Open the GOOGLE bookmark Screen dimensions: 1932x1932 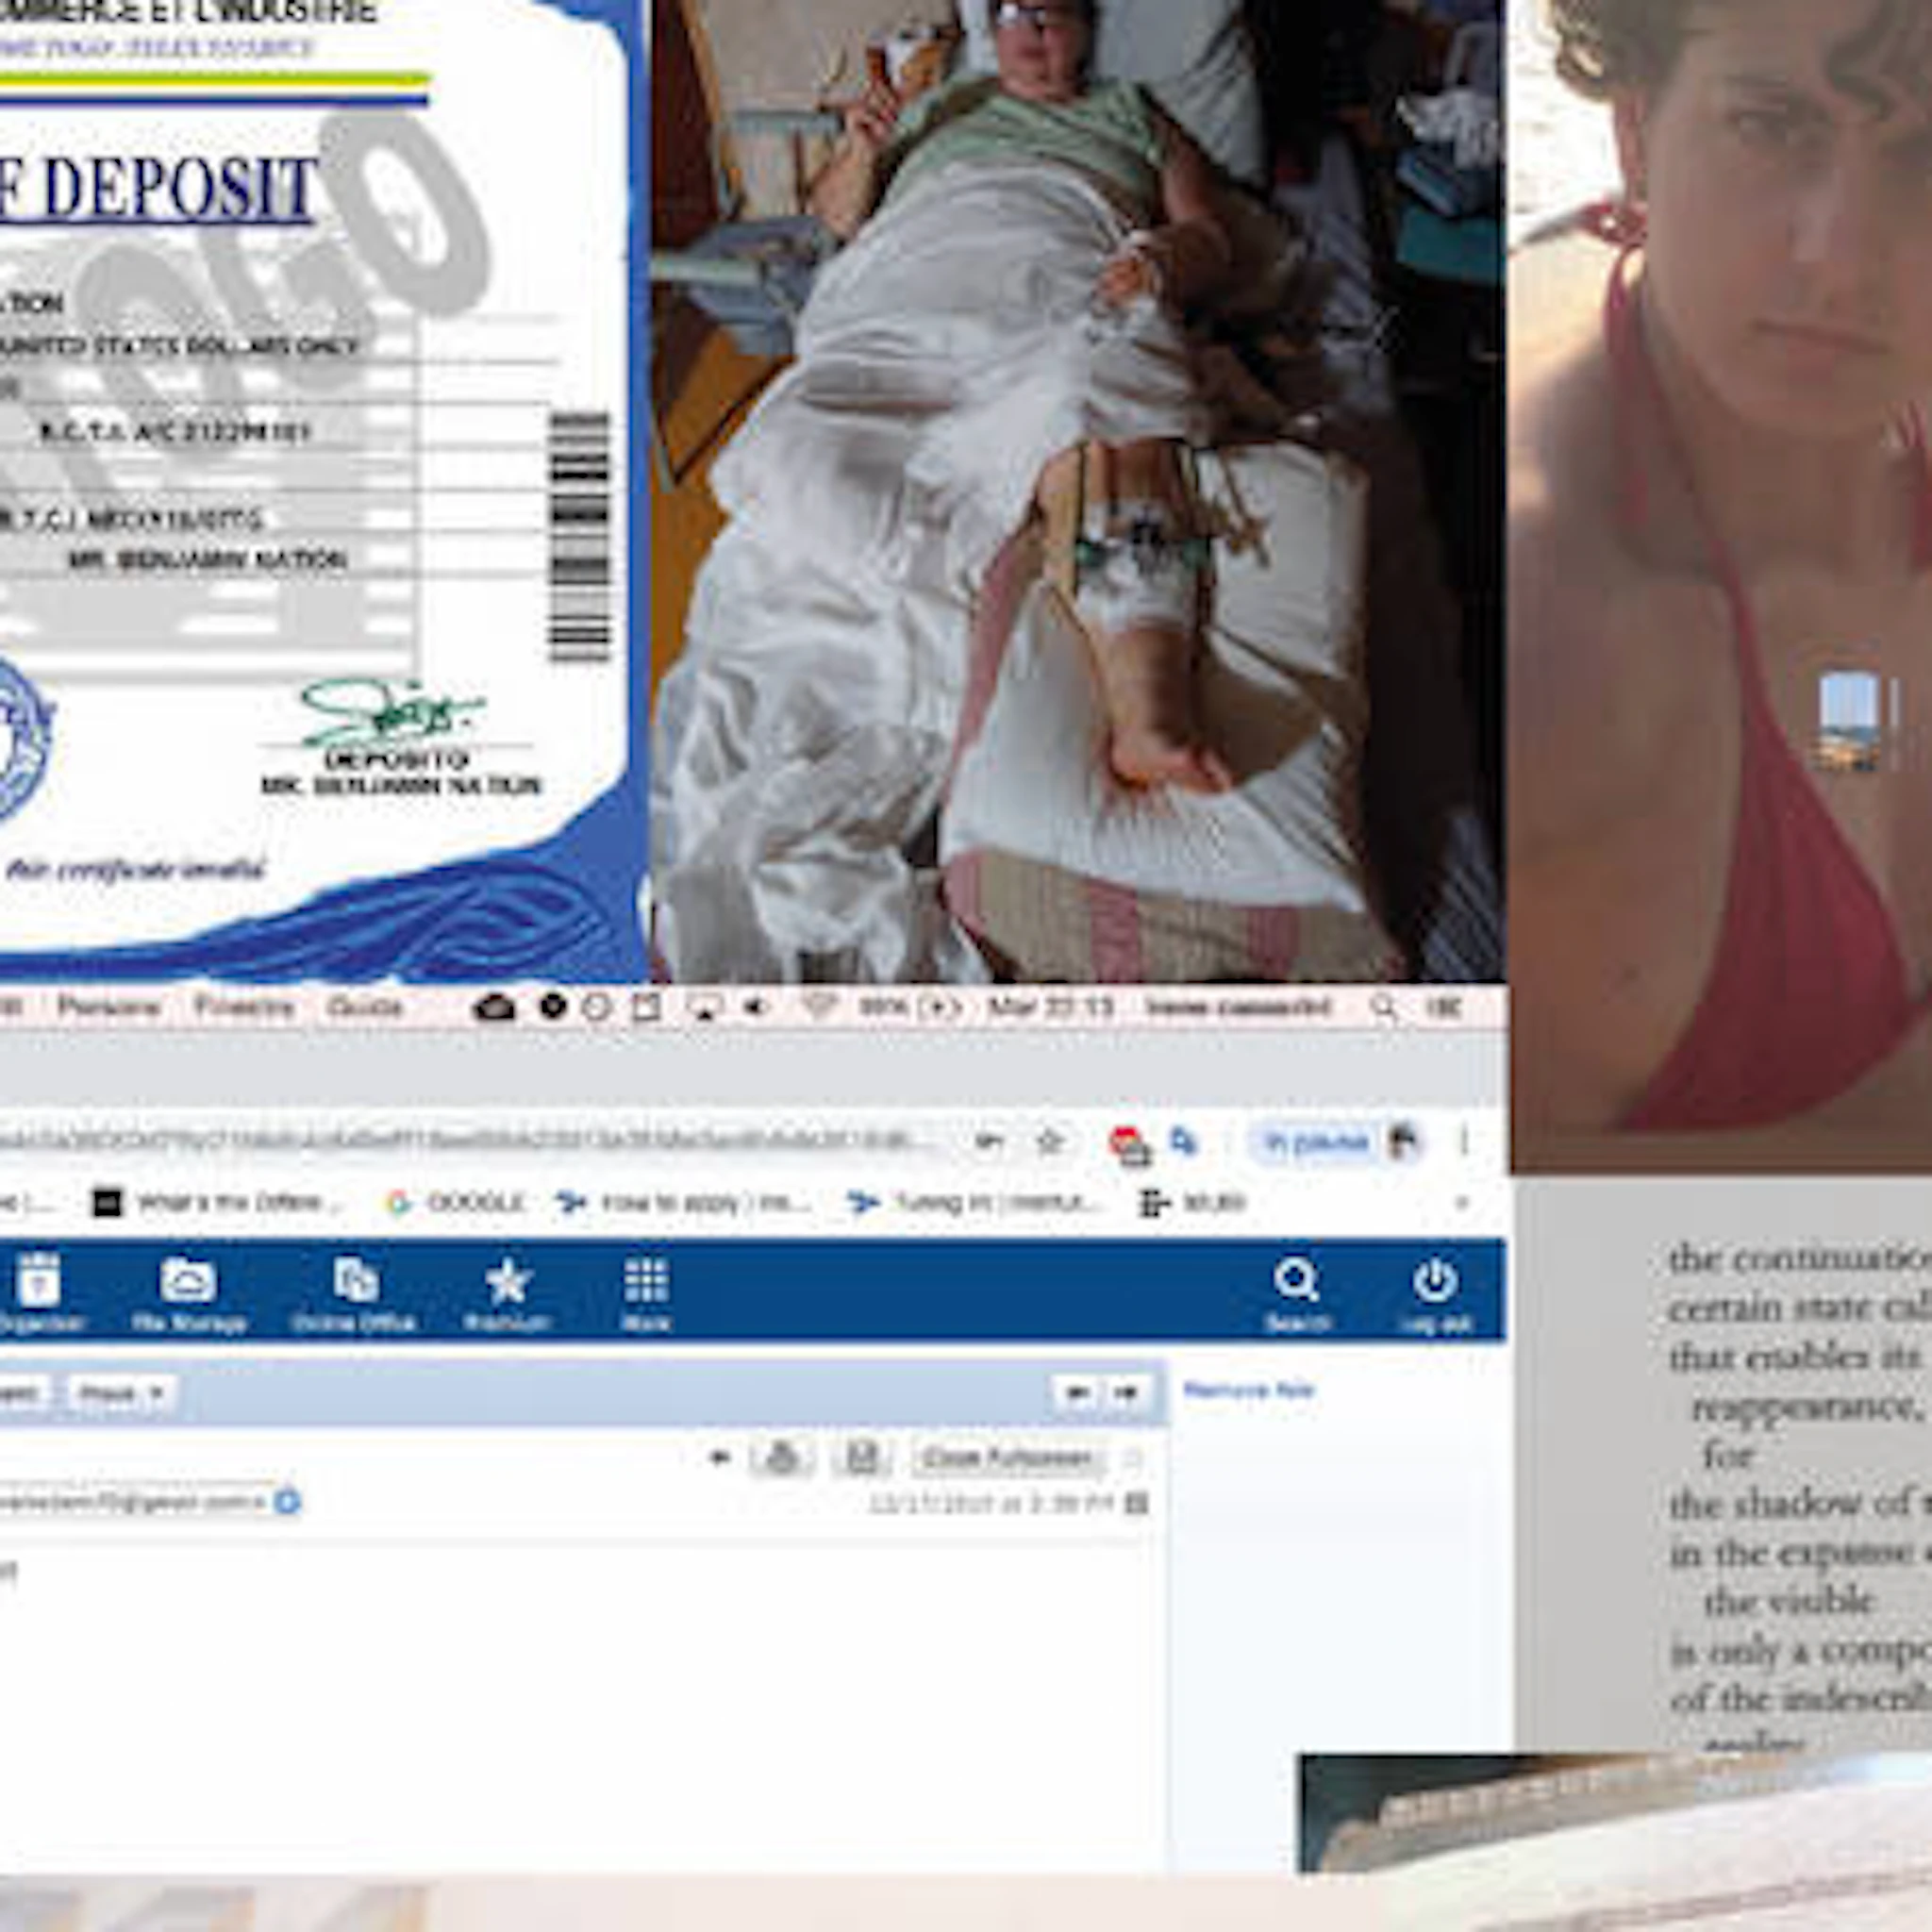coord(457,1203)
